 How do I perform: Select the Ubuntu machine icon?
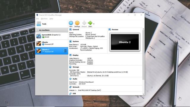pyautogui.click(x=39, y=43)
